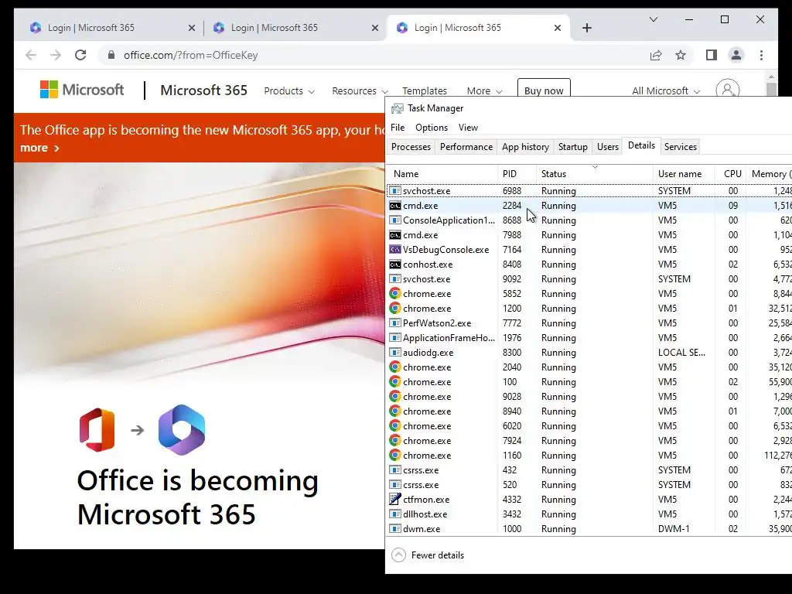Switch to the Performance tab
The height and width of the screenshot is (594, 792).
pyautogui.click(x=466, y=146)
